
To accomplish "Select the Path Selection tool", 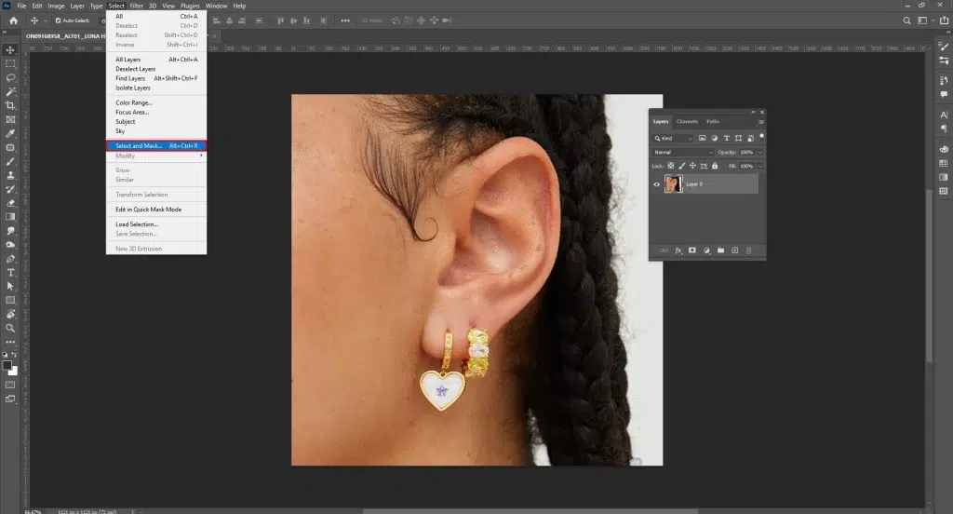I will 10,287.
